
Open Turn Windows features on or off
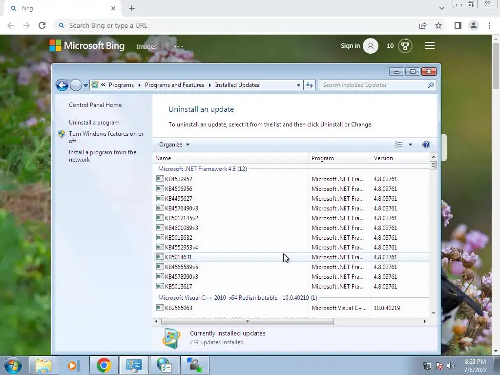pyautogui.click(x=106, y=137)
